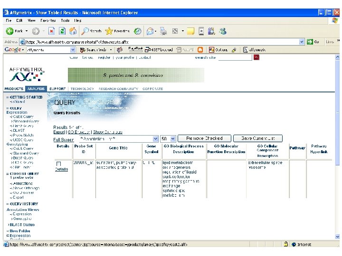The image size is (342, 256).
Task: Click the Forward navigation arrow
Action: coord(36,31)
